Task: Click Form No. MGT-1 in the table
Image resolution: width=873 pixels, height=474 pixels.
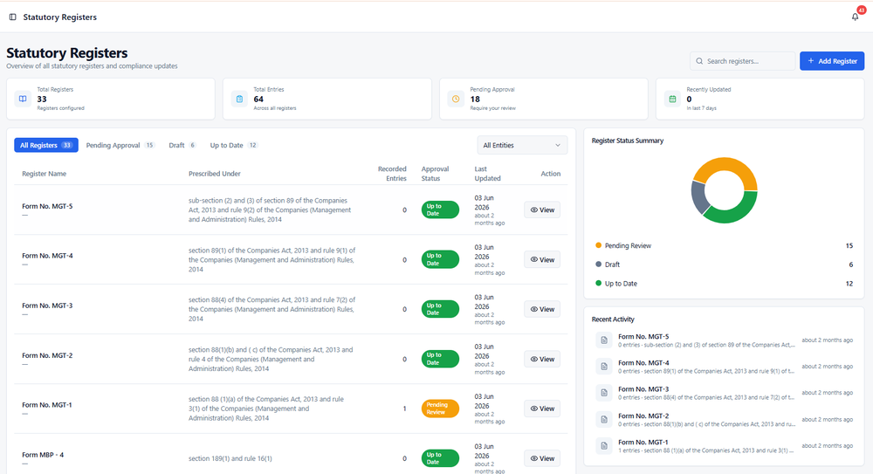Action: 47,405
